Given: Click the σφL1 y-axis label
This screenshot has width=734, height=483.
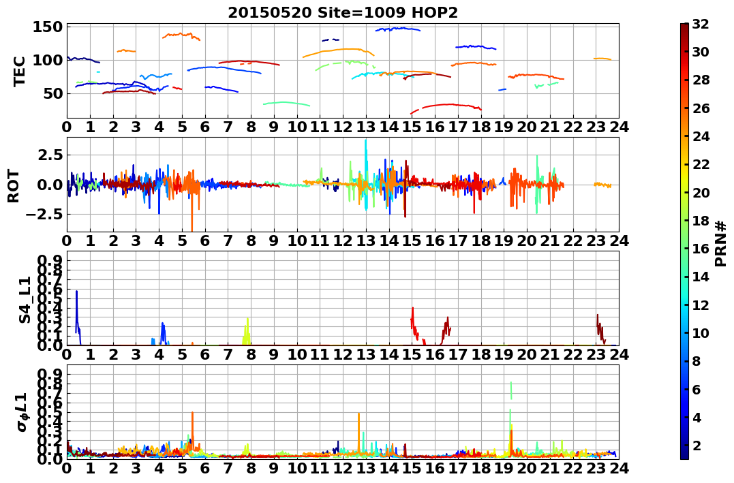Looking at the screenshot, I should (x=22, y=412).
